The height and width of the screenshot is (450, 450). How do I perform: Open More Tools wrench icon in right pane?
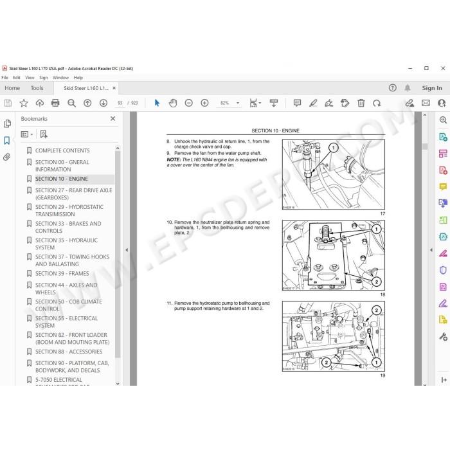point(443,337)
